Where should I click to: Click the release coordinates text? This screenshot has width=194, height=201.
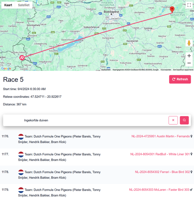(32, 97)
